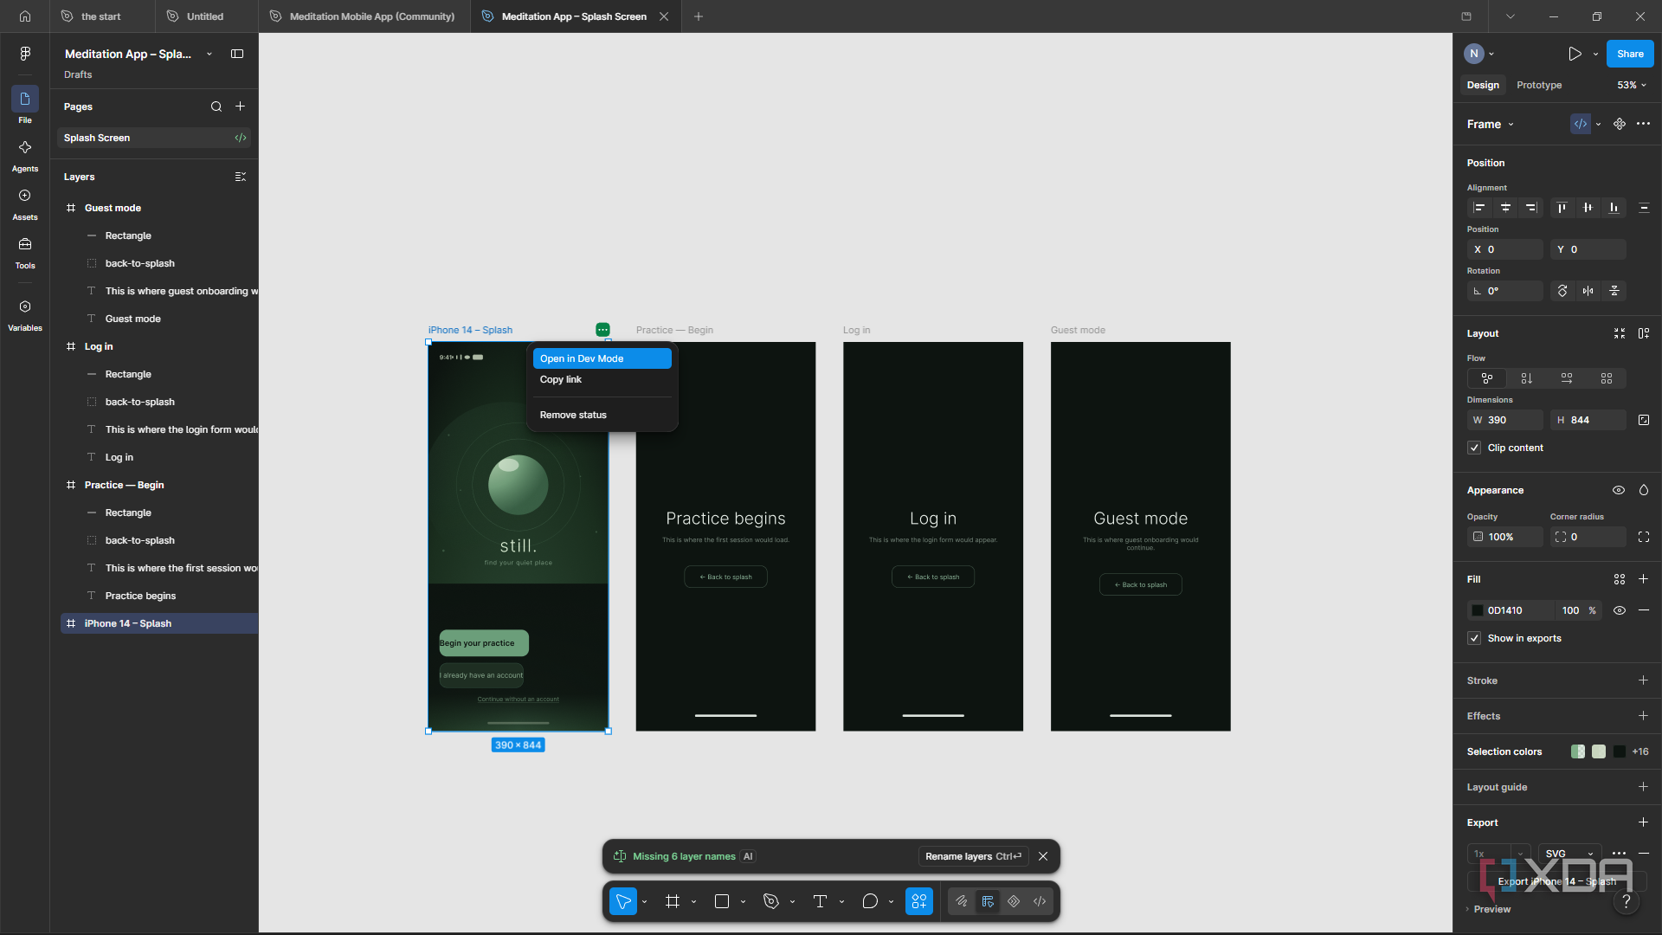Dismiss the Missing layer names notification
Image resolution: width=1662 pixels, height=935 pixels.
1043,856
